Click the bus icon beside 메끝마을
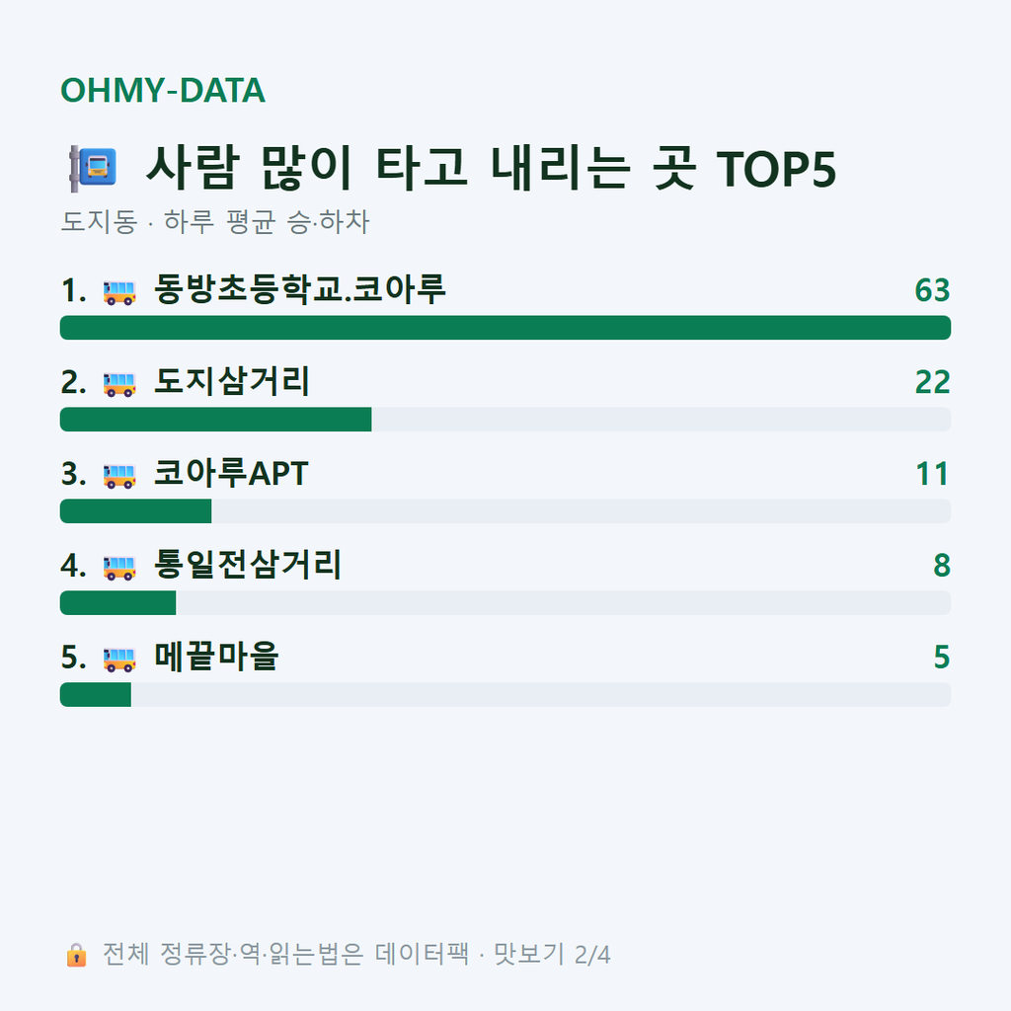This screenshot has width=1011, height=1011. click(x=119, y=659)
